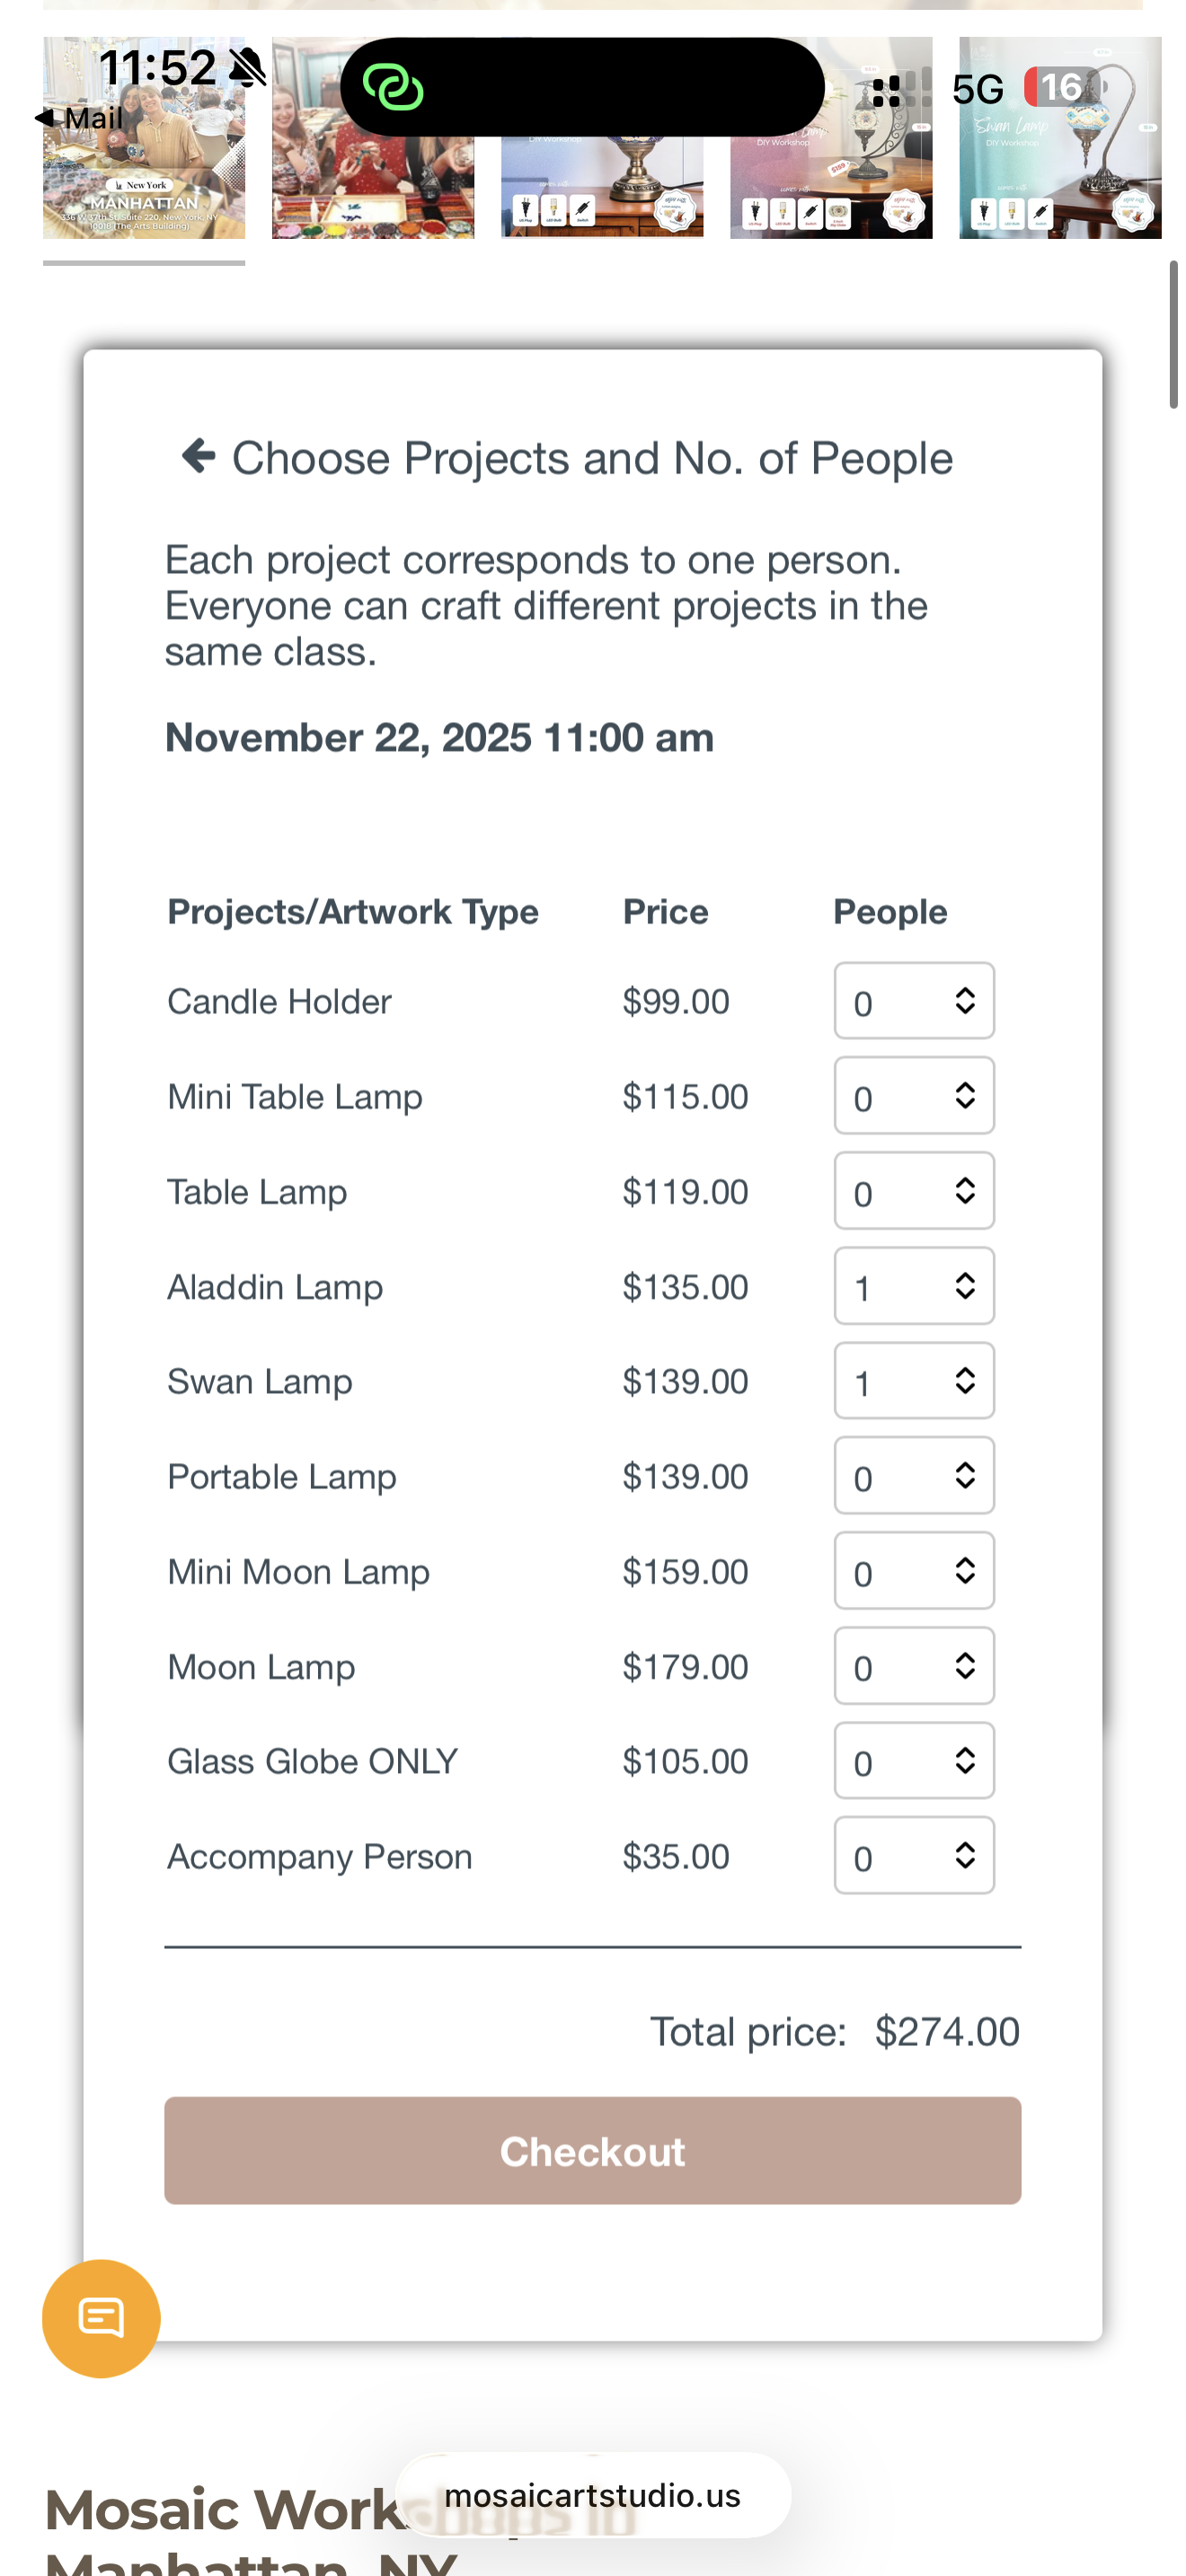
Task: Tap the back arrow beside Choose Projects
Action: pos(198,456)
